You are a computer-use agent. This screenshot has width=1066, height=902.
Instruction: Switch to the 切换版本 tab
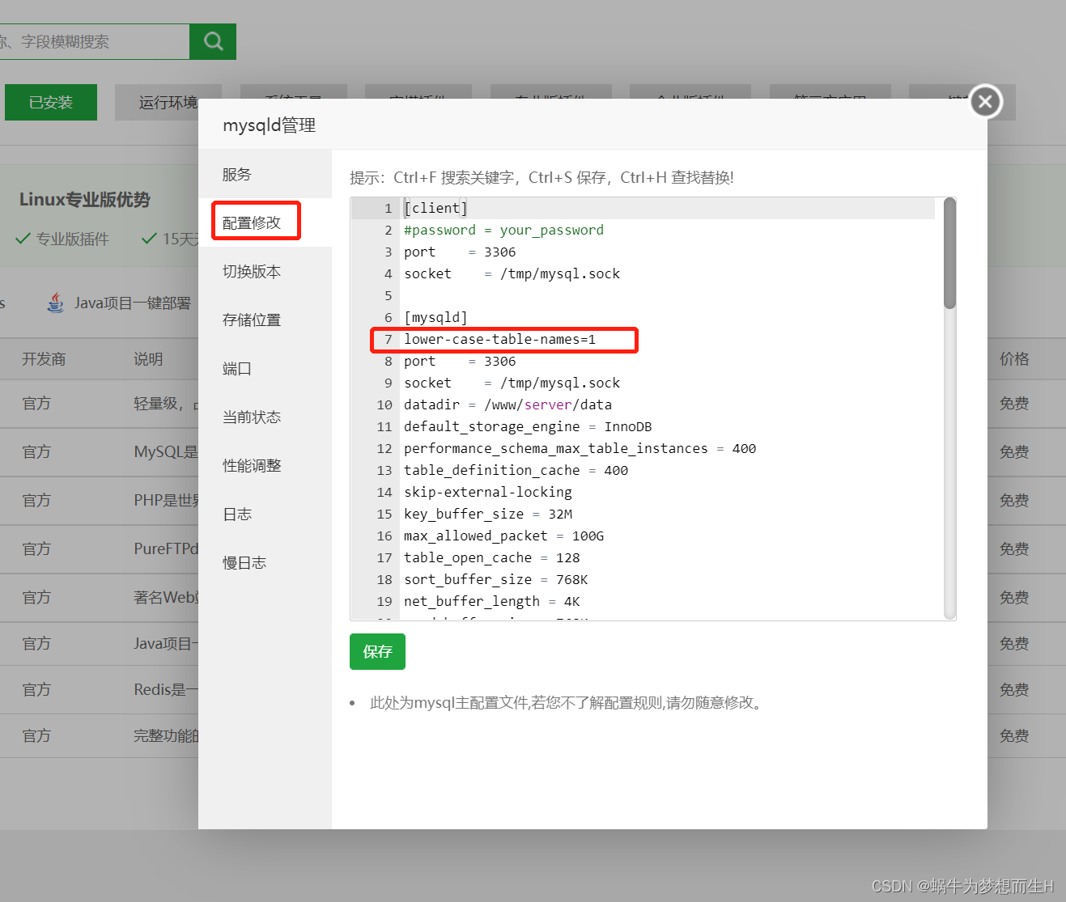pyautogui.click(x=265, y=271)
